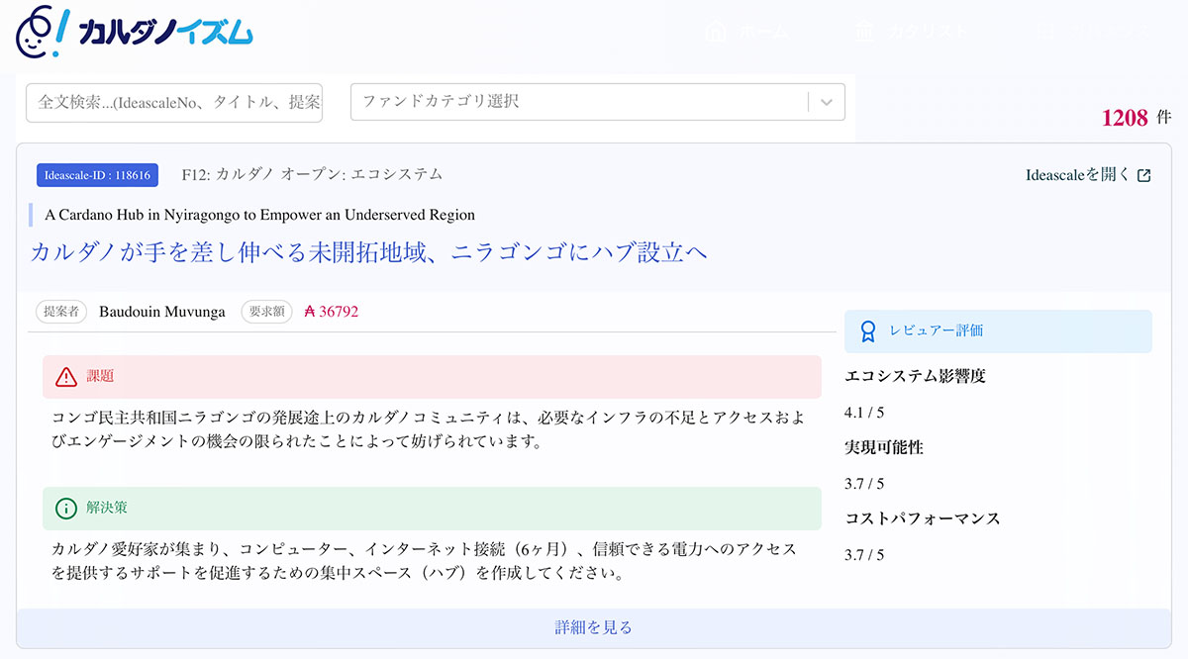The height and width of the screenshot is (659, 1188).
Task: Click the 実現可能性 label
Action: (x=884, y=447)
